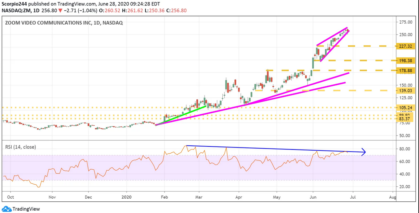
Task: Click the 198.38 price level label
Action: (x=405, y=60)
